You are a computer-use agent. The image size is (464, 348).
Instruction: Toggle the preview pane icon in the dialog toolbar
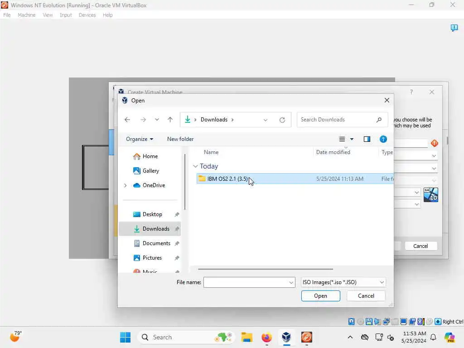tap(367, 139)
